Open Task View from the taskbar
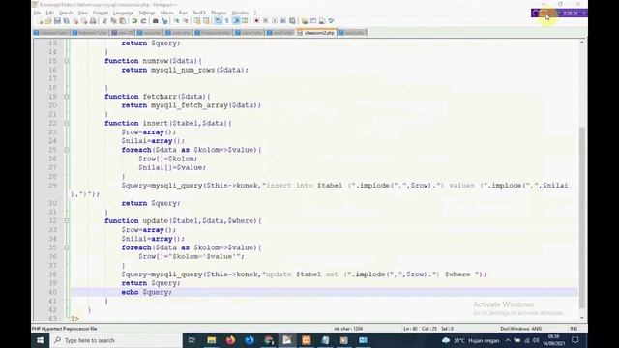The image size is (619, 348). pos(192,340)
